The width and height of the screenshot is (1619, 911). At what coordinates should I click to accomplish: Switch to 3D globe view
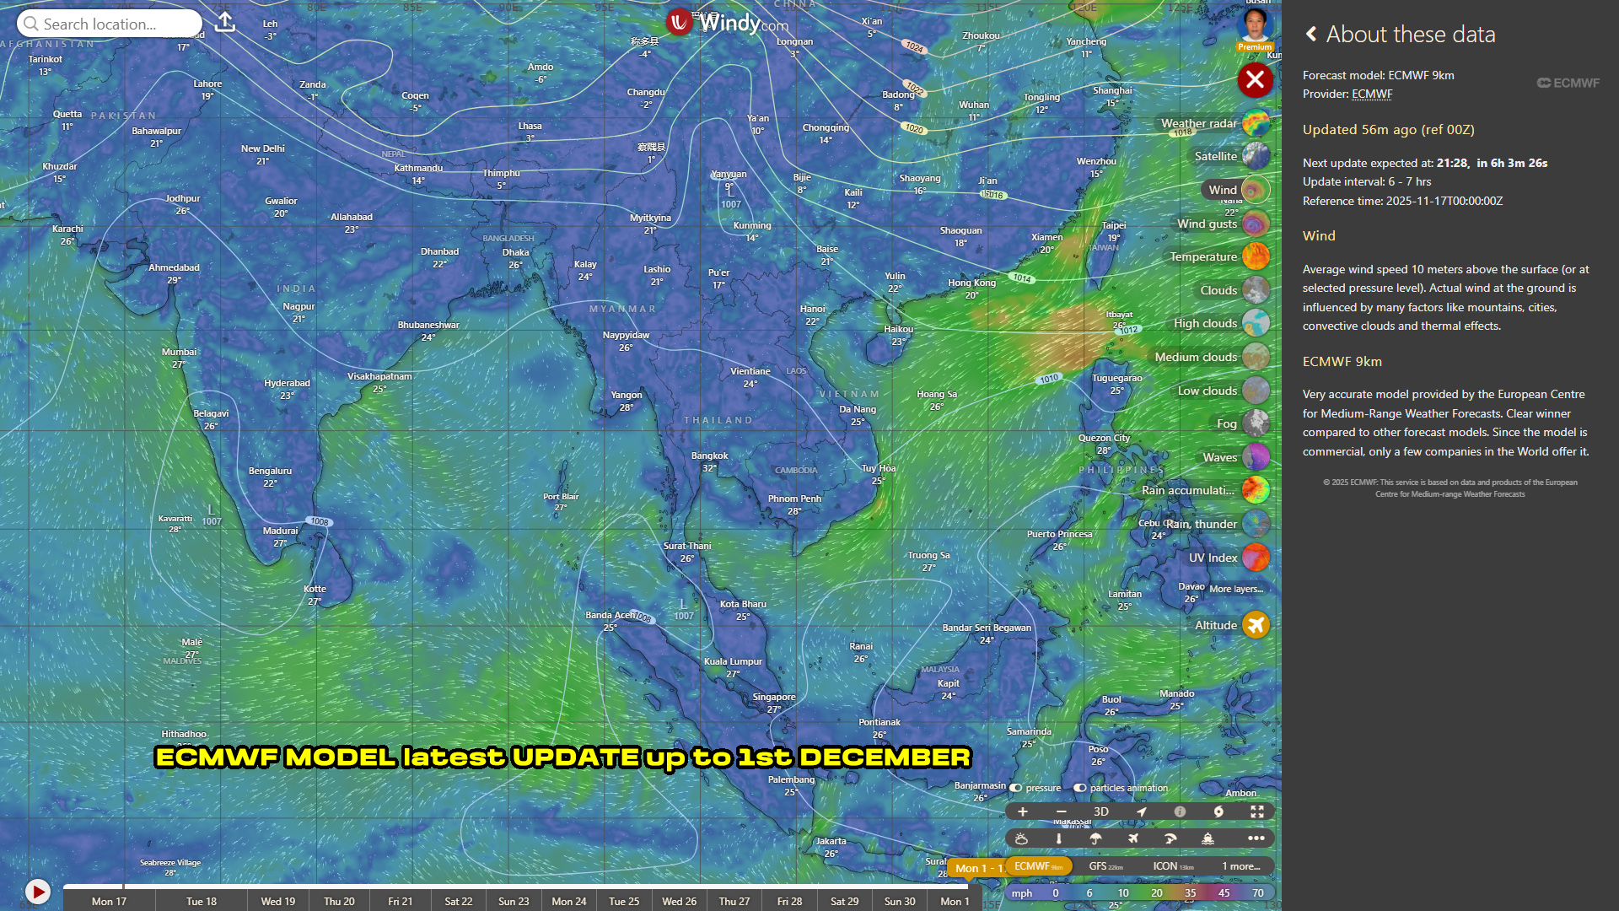point(1100,811)
